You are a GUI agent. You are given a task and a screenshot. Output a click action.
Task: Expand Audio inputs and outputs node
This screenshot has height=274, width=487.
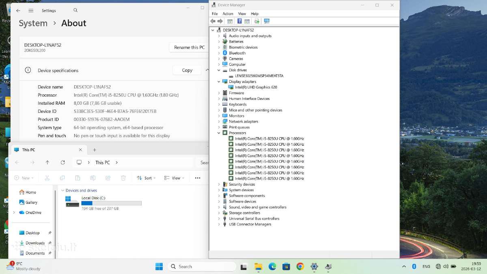point(219,36)
